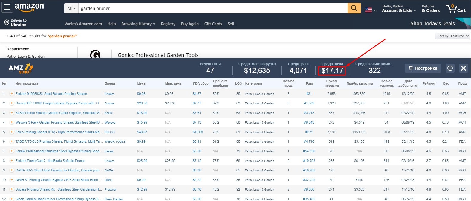Close the AMZScout panel
The height and width of the screenshot is (201, 471).
[464, 68]
